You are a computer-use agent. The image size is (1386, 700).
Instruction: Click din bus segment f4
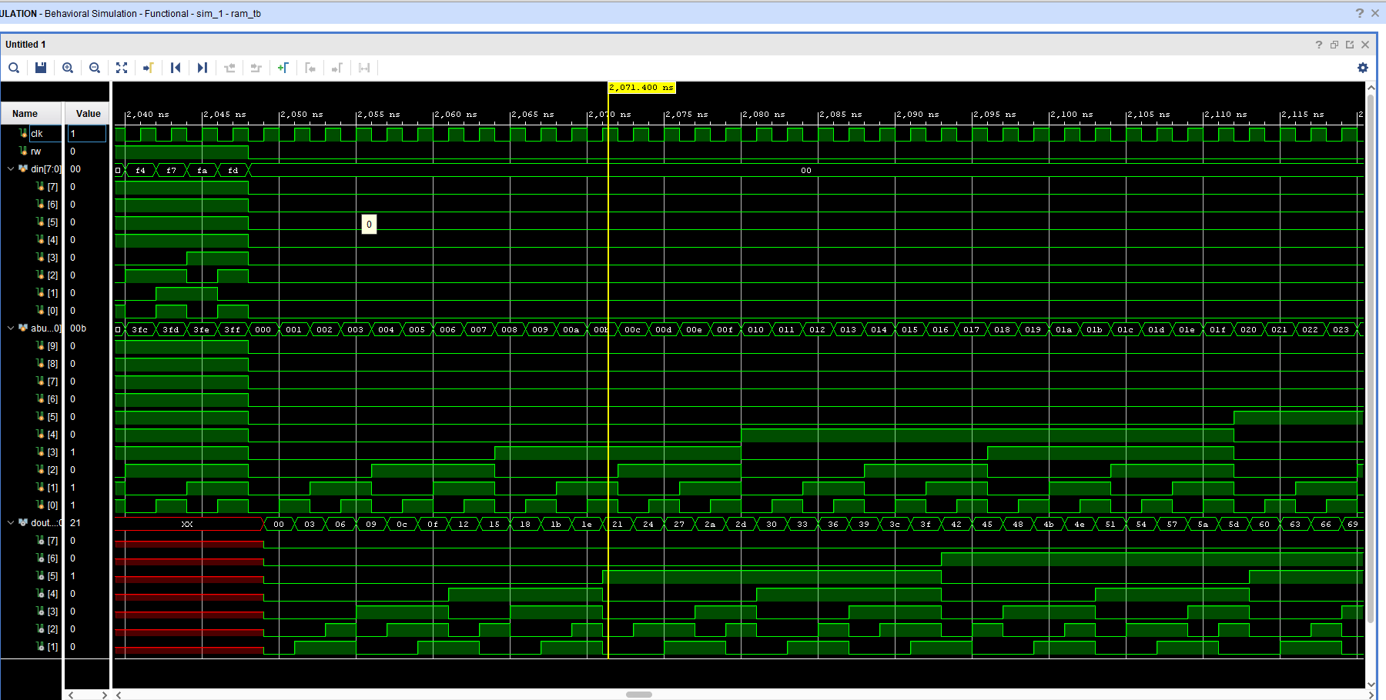[140, 171]
